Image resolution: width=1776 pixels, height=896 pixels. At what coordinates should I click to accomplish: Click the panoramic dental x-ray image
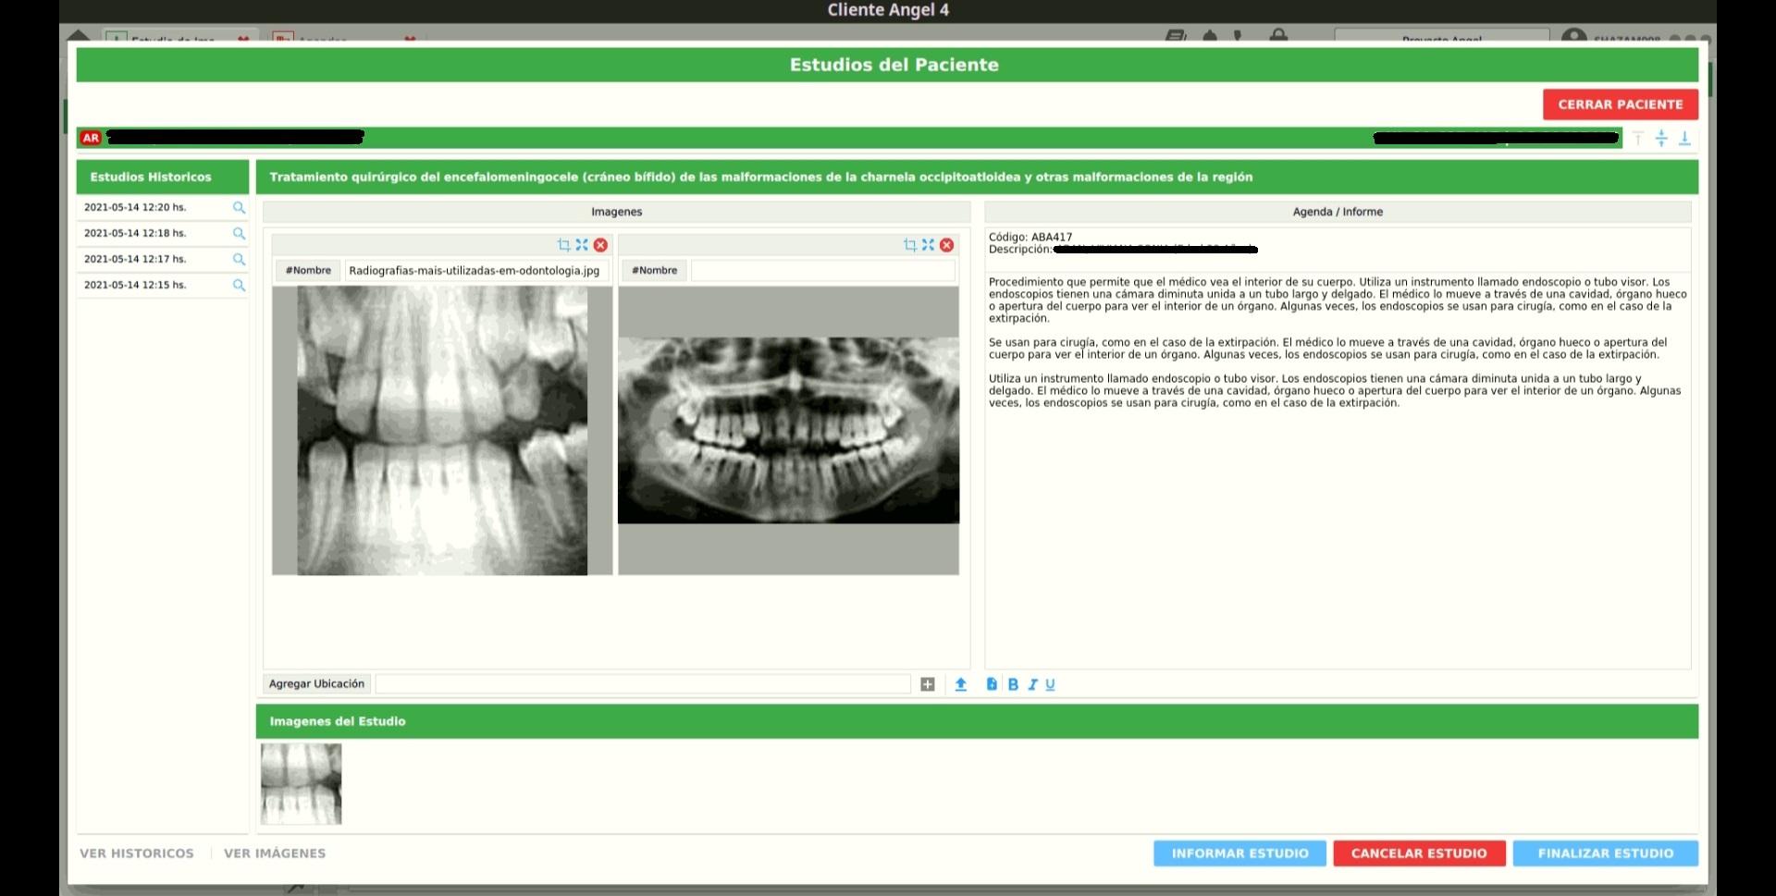[x=788, y=431]
